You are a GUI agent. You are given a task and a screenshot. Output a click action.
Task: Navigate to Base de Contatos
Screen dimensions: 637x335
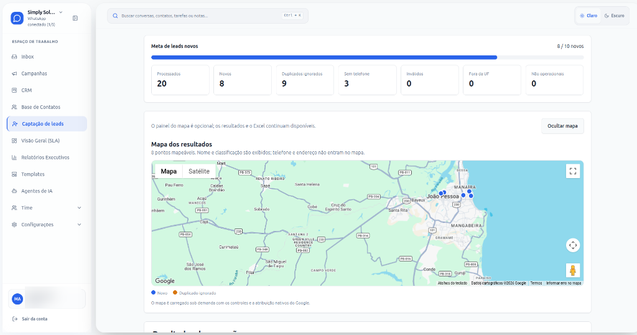(47, 107)
